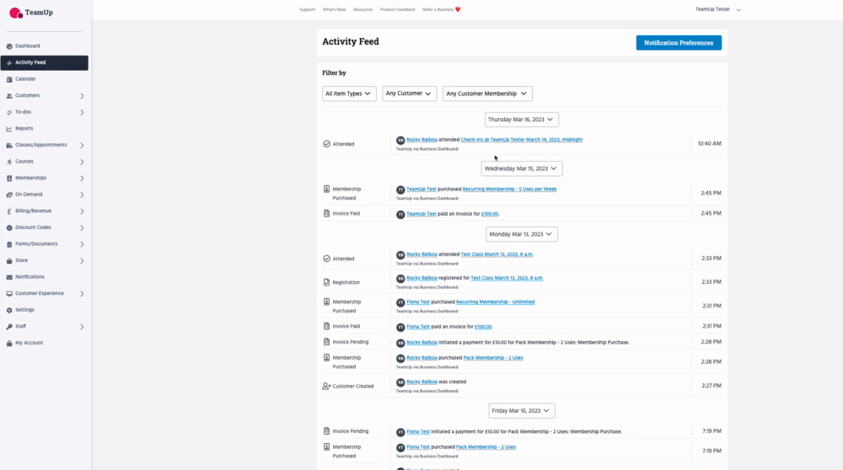Open What's New in top navigation
The height and width of the screenshot is (470, 843).
pos(334,9)
